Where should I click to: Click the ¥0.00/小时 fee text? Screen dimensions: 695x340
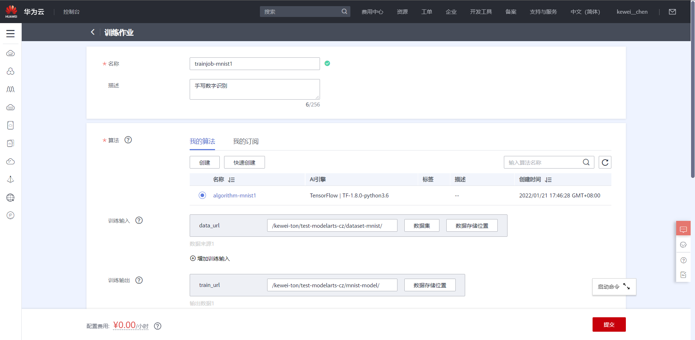pyautogui.click(x=131, y=325)
